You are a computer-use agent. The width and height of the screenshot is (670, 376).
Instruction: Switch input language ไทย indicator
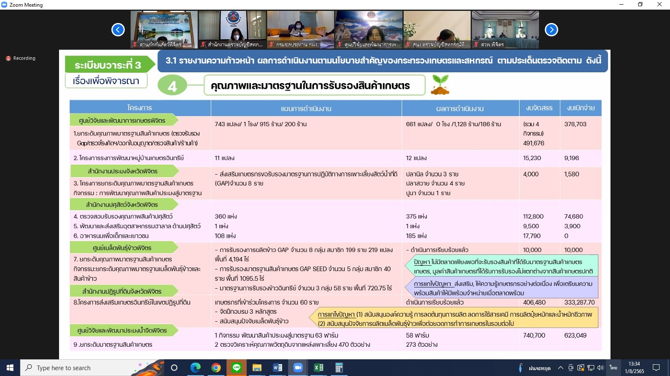click(x=613, y=368)
